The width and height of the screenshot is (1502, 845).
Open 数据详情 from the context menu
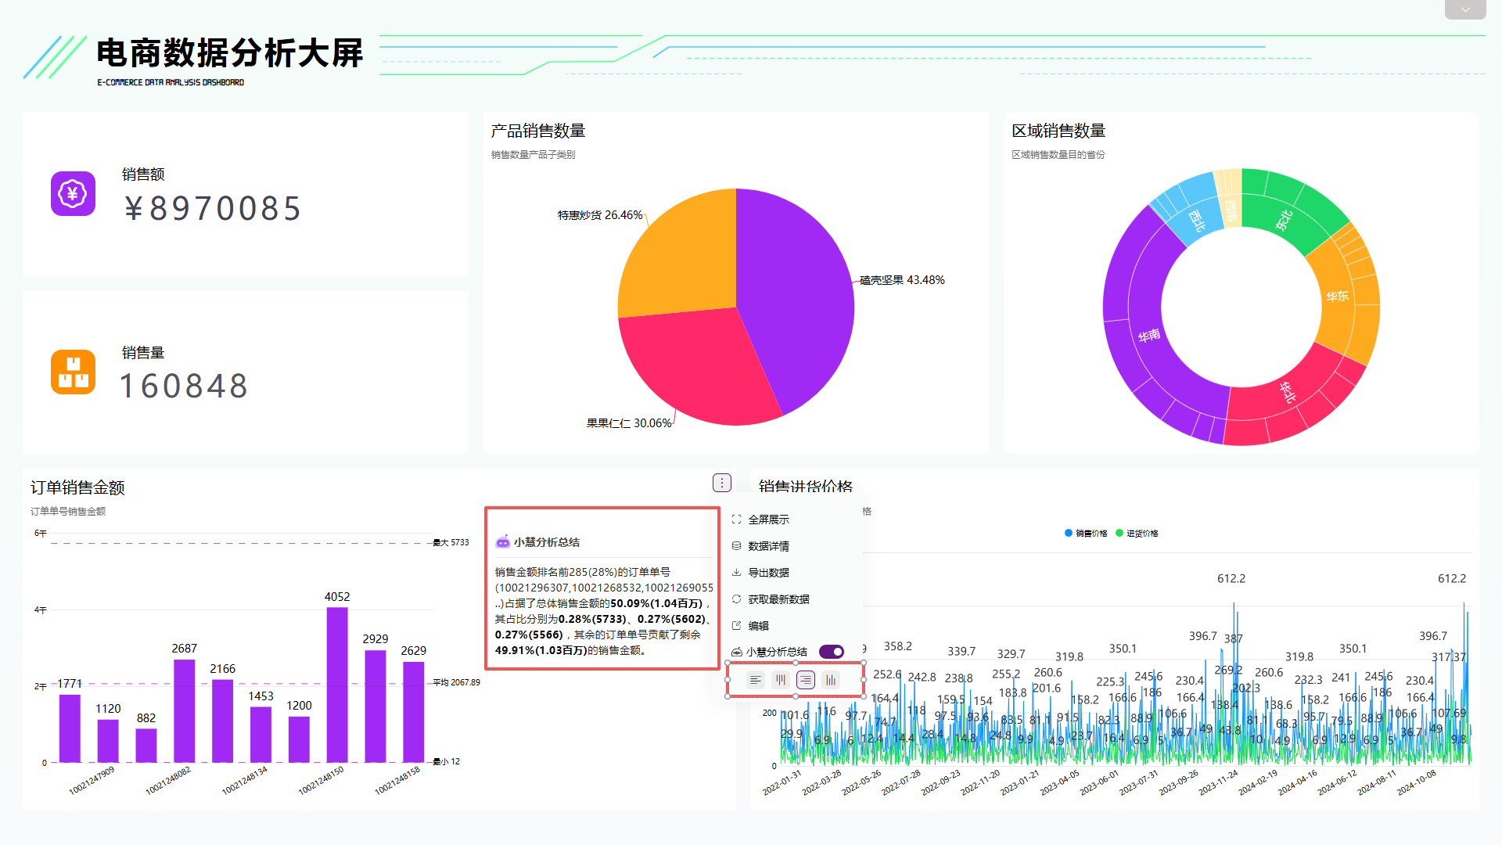pos(769,545)
